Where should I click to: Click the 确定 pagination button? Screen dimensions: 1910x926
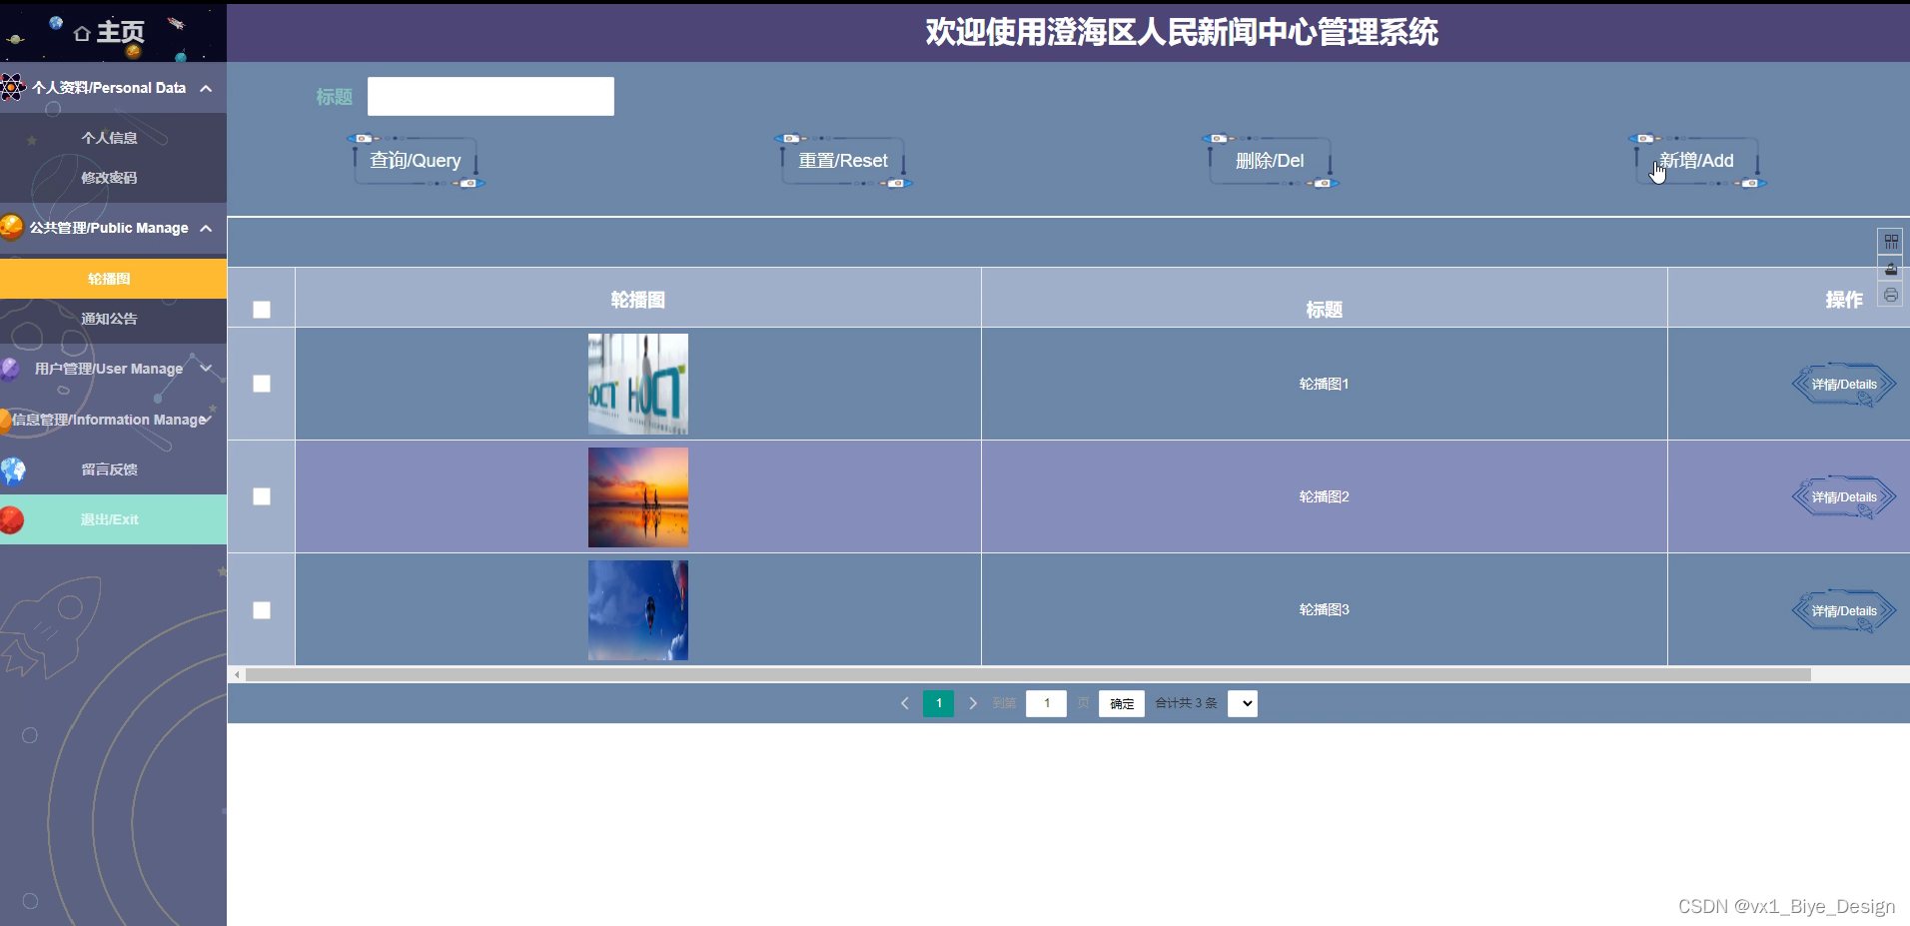point(1122,703)
